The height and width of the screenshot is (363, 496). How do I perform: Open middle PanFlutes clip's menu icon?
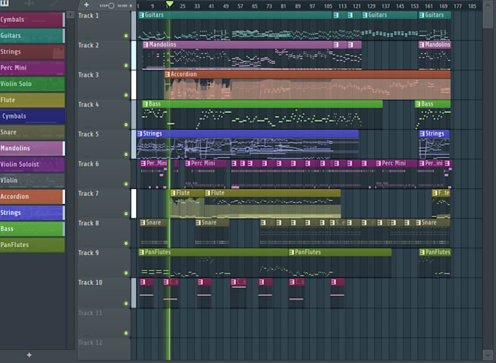(292, 252)
